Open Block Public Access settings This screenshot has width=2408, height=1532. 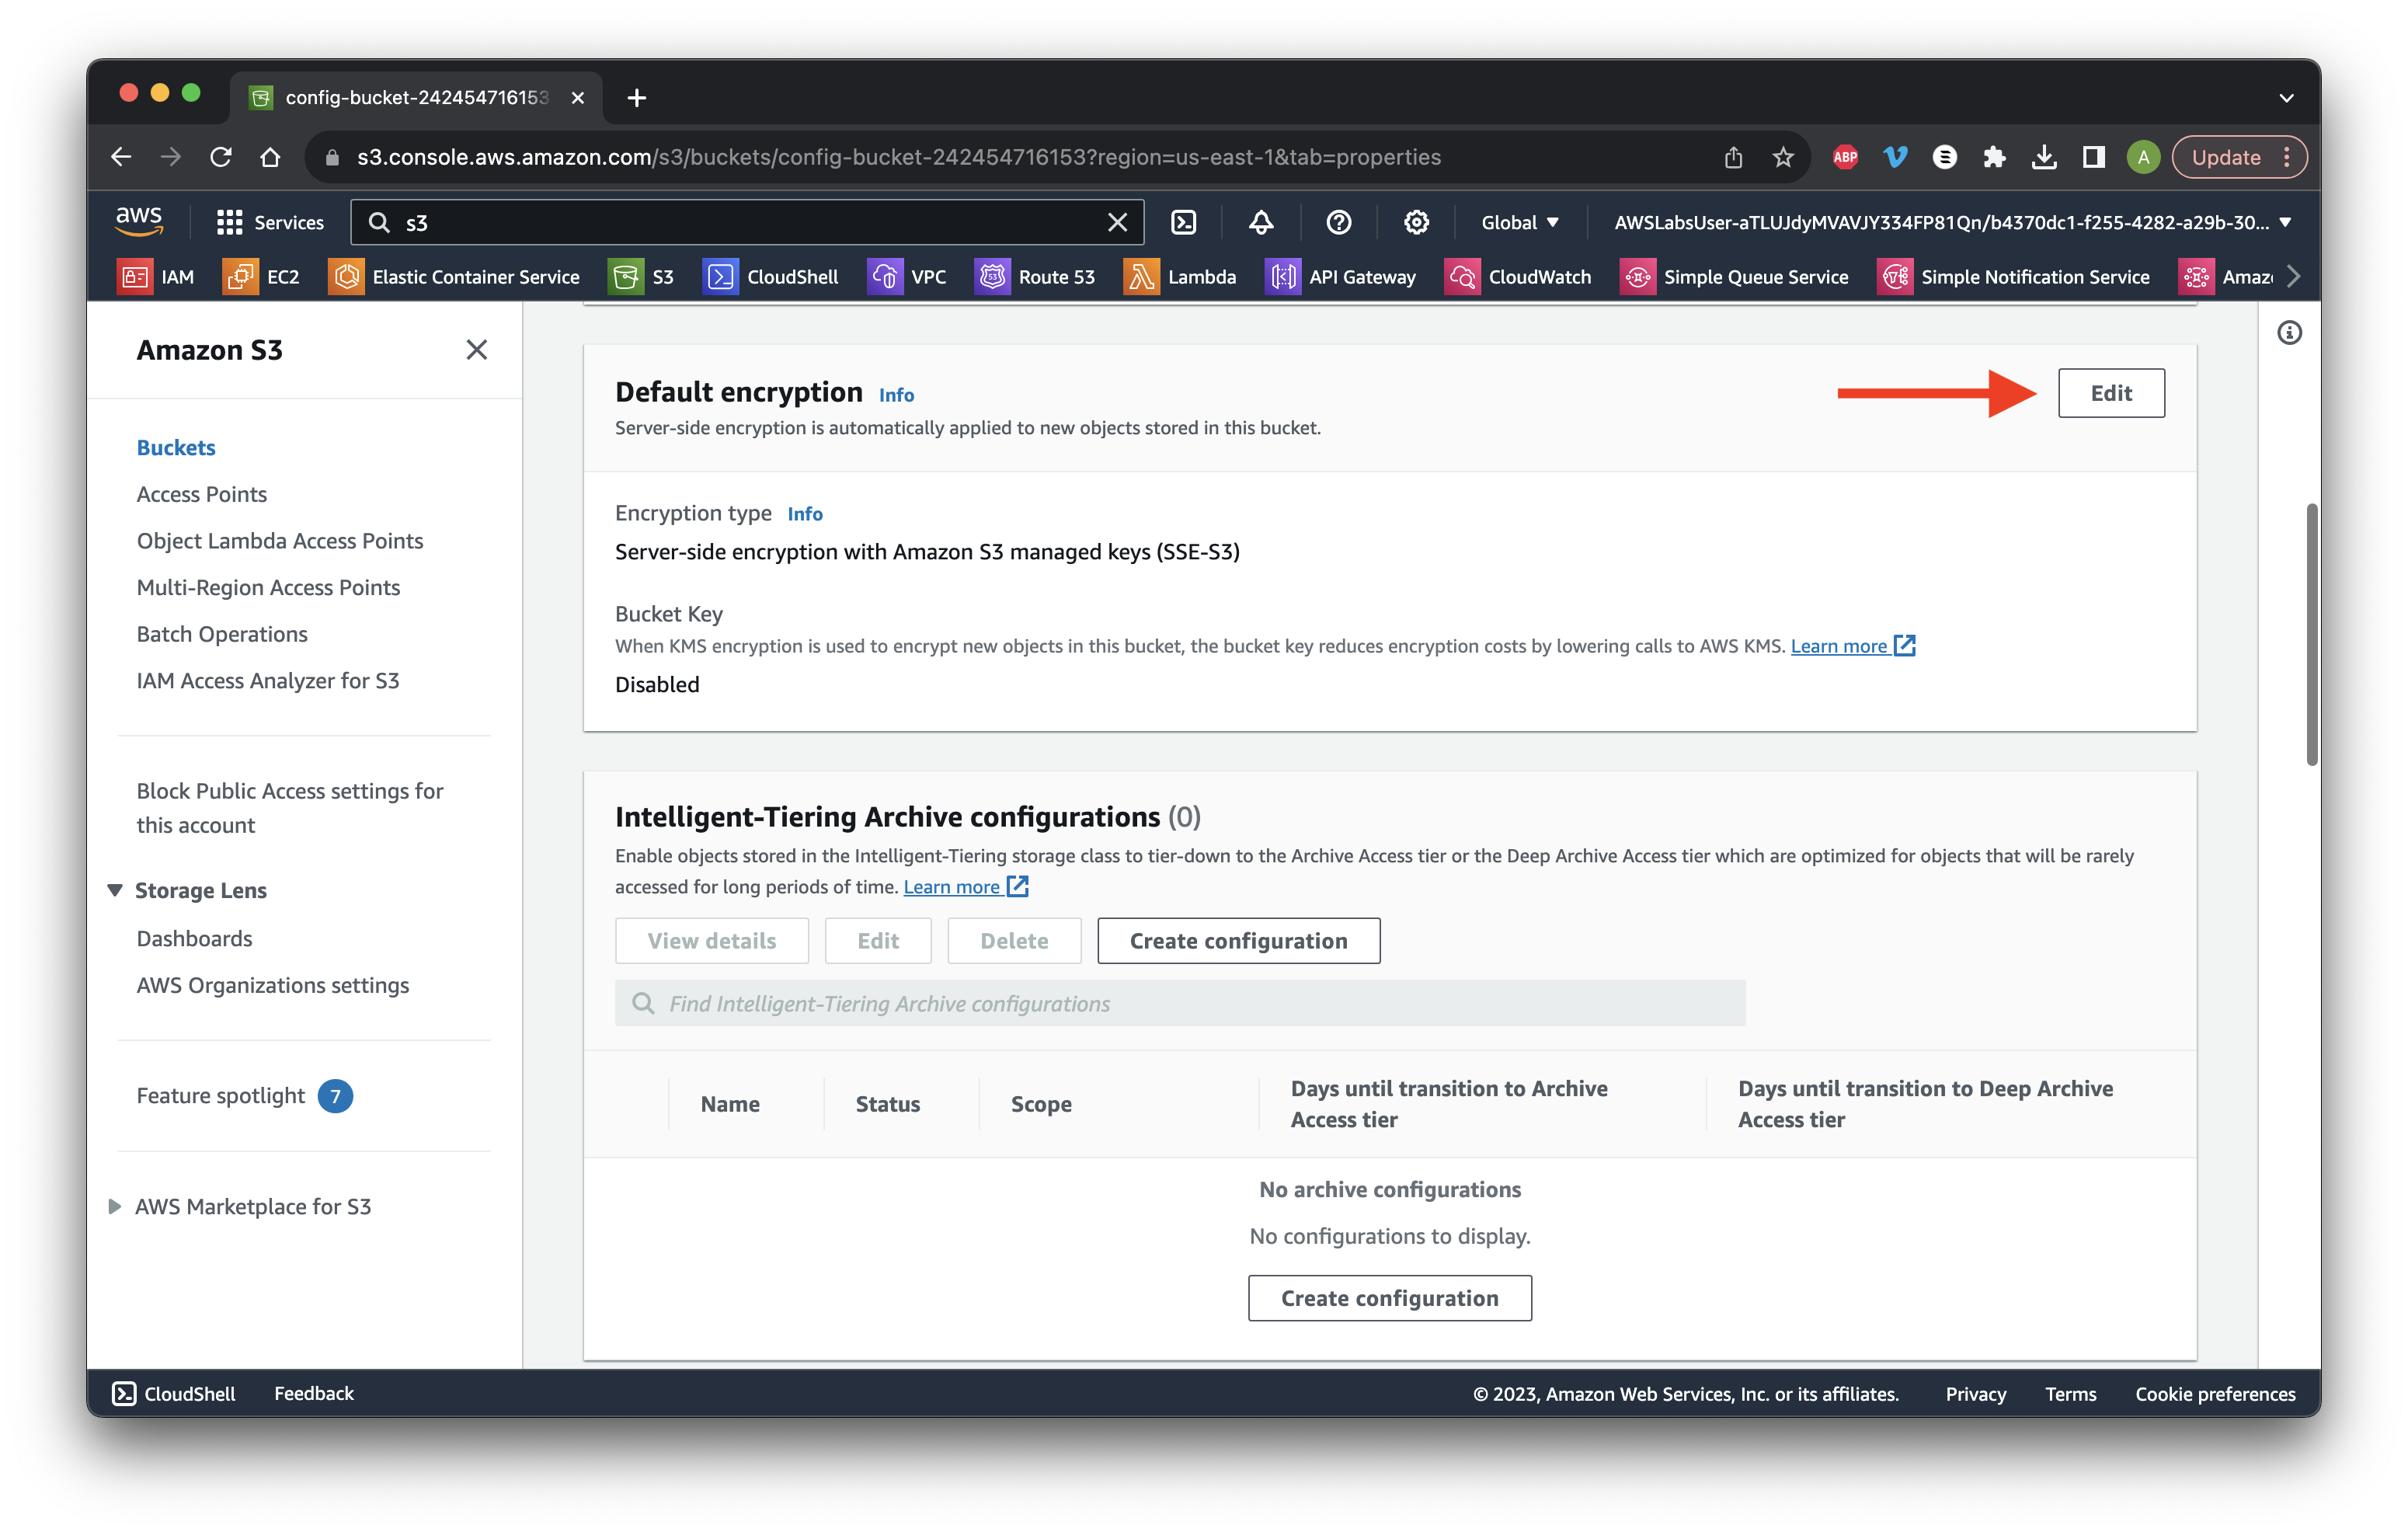click(290, 808)
